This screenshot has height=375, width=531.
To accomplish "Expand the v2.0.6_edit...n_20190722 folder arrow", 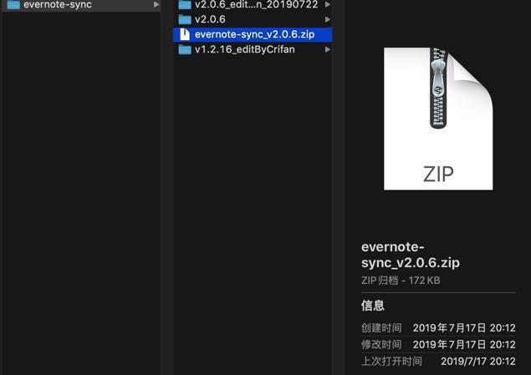I will (x=328, y=4).
